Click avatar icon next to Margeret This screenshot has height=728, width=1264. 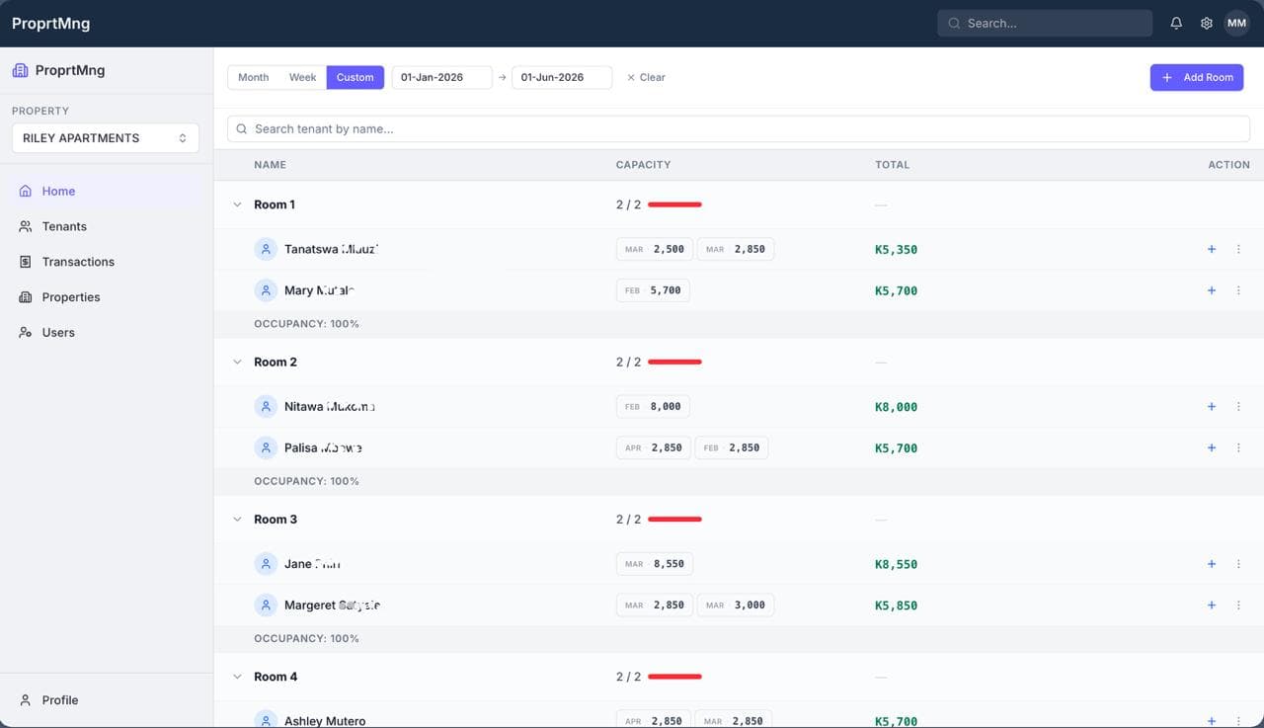[x=266, y=605]
